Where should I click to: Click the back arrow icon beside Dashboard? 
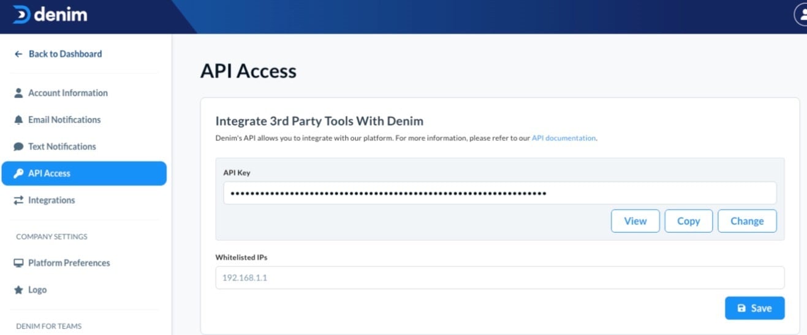18,54
